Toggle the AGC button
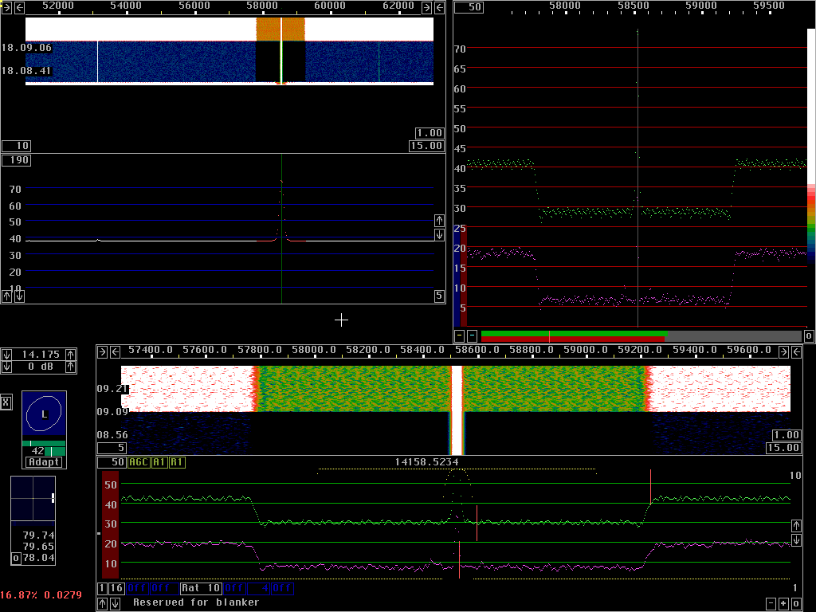Screen dimensions: 816x612 139,462
